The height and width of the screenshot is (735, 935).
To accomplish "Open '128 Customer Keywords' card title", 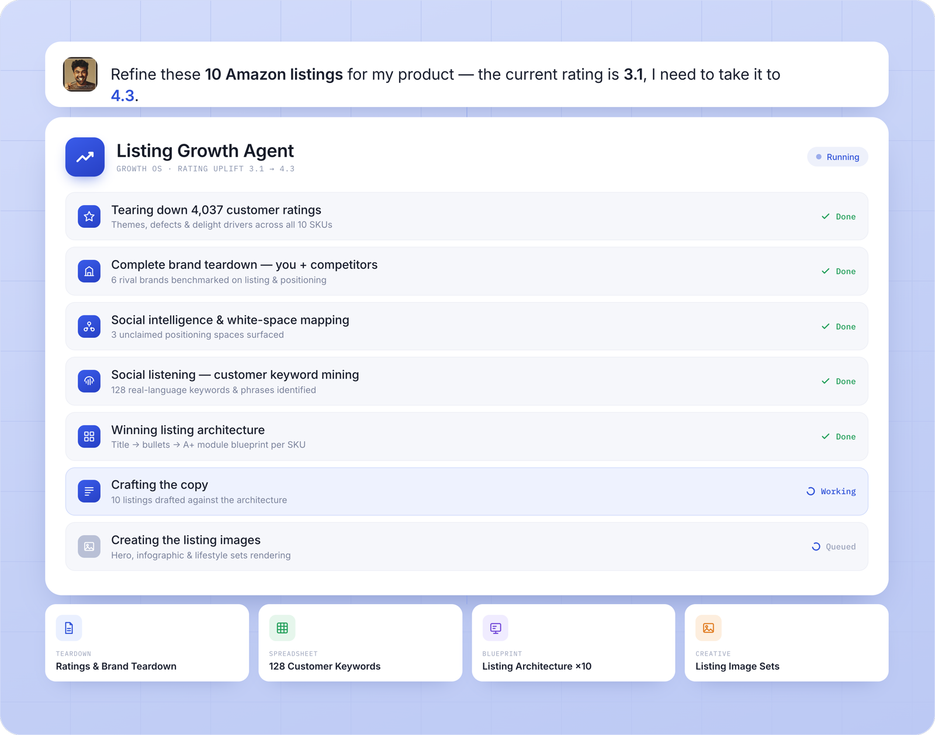I will [325, 666].
